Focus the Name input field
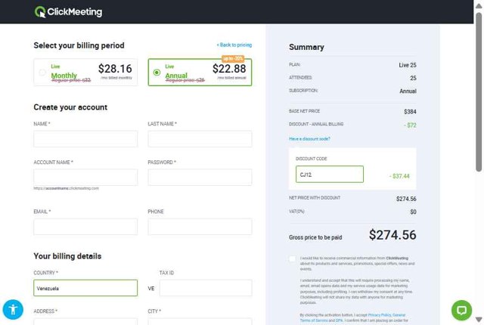Viewport: 484px width, 325px height. point(85,139)
